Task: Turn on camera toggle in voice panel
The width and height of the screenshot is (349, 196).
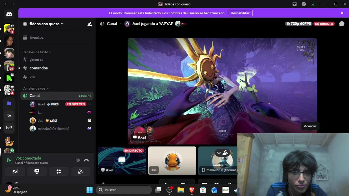Action: point(15,171)
